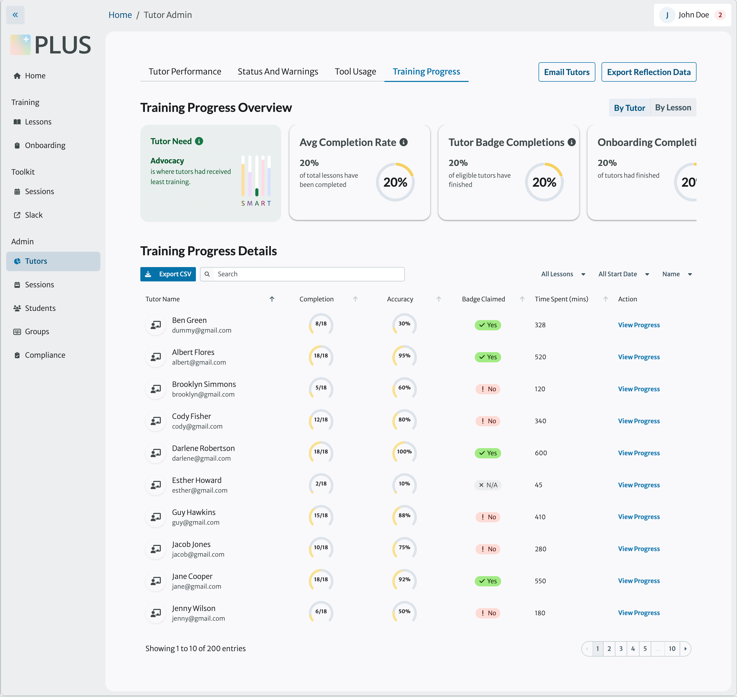Click the tutor Search input field
Image resolution: width=737 pixels, height=697 pixels.
pyautogui.click(x=308, y=274)
